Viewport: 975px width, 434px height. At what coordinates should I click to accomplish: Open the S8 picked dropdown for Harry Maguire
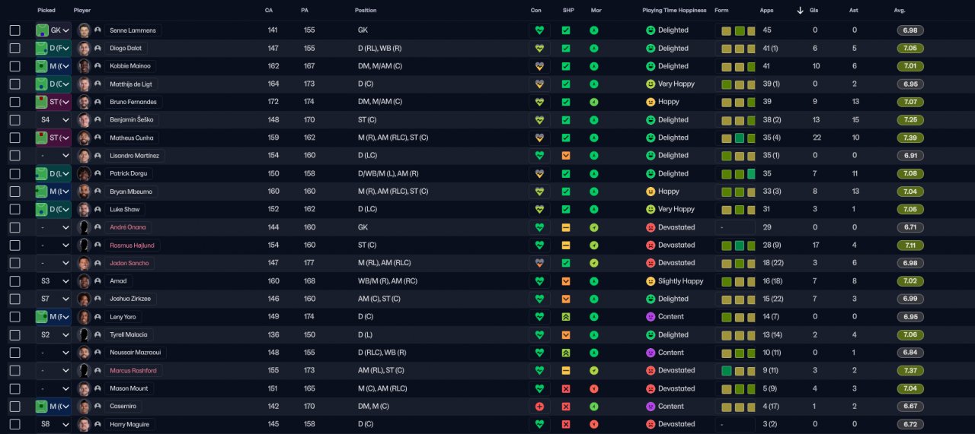[x=53, y=424]
